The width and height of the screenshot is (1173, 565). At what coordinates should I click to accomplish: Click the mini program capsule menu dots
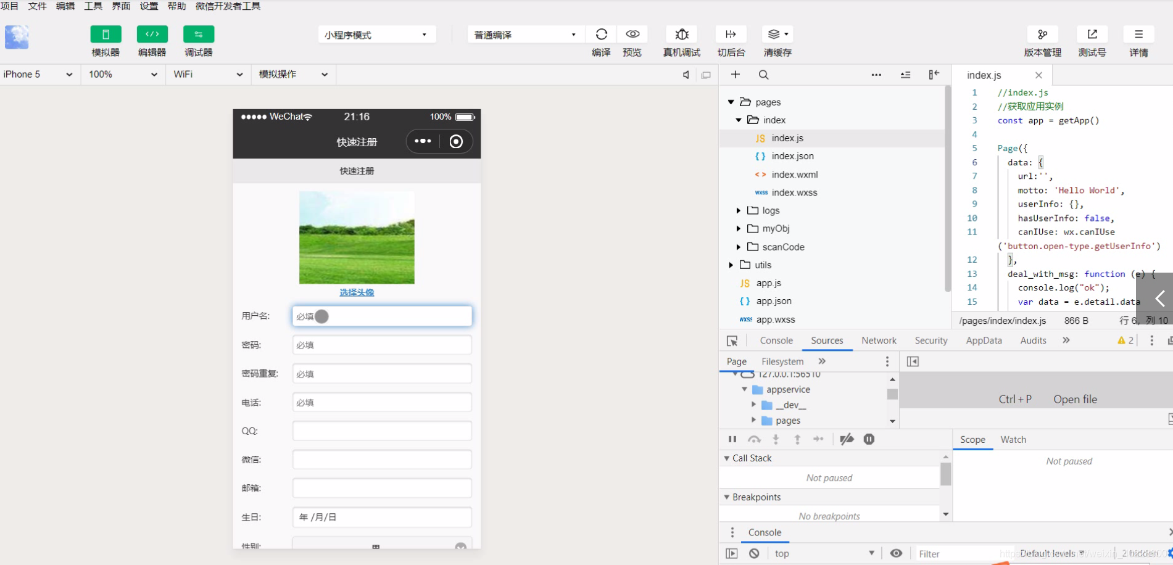pos(423,141)
